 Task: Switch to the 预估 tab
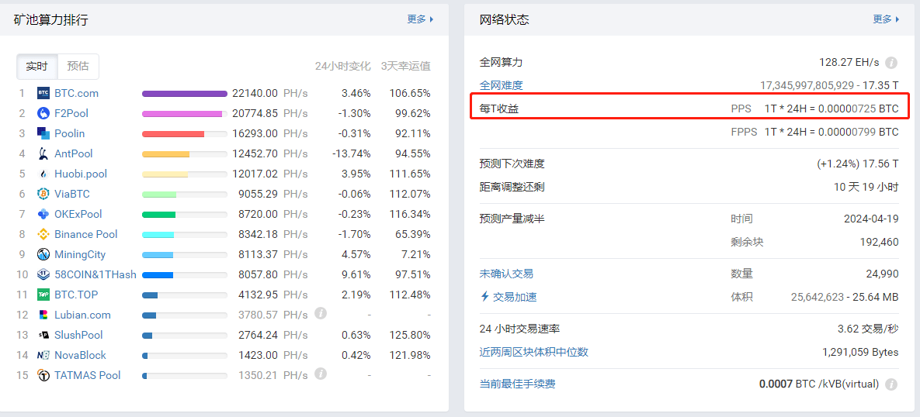78,66
